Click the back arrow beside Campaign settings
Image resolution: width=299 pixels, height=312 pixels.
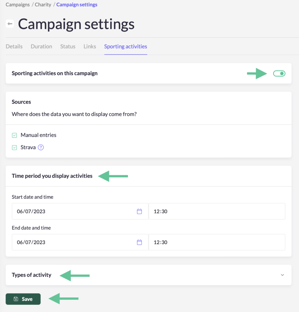click(10, 24)
